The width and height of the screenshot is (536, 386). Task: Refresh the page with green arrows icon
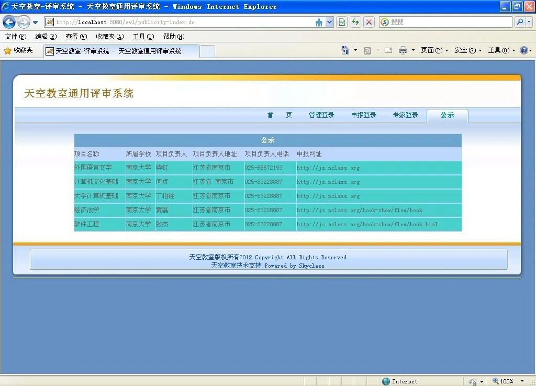pos(355,22)
